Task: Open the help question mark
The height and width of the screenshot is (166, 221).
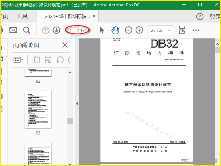Action: (x=200, y=17)
